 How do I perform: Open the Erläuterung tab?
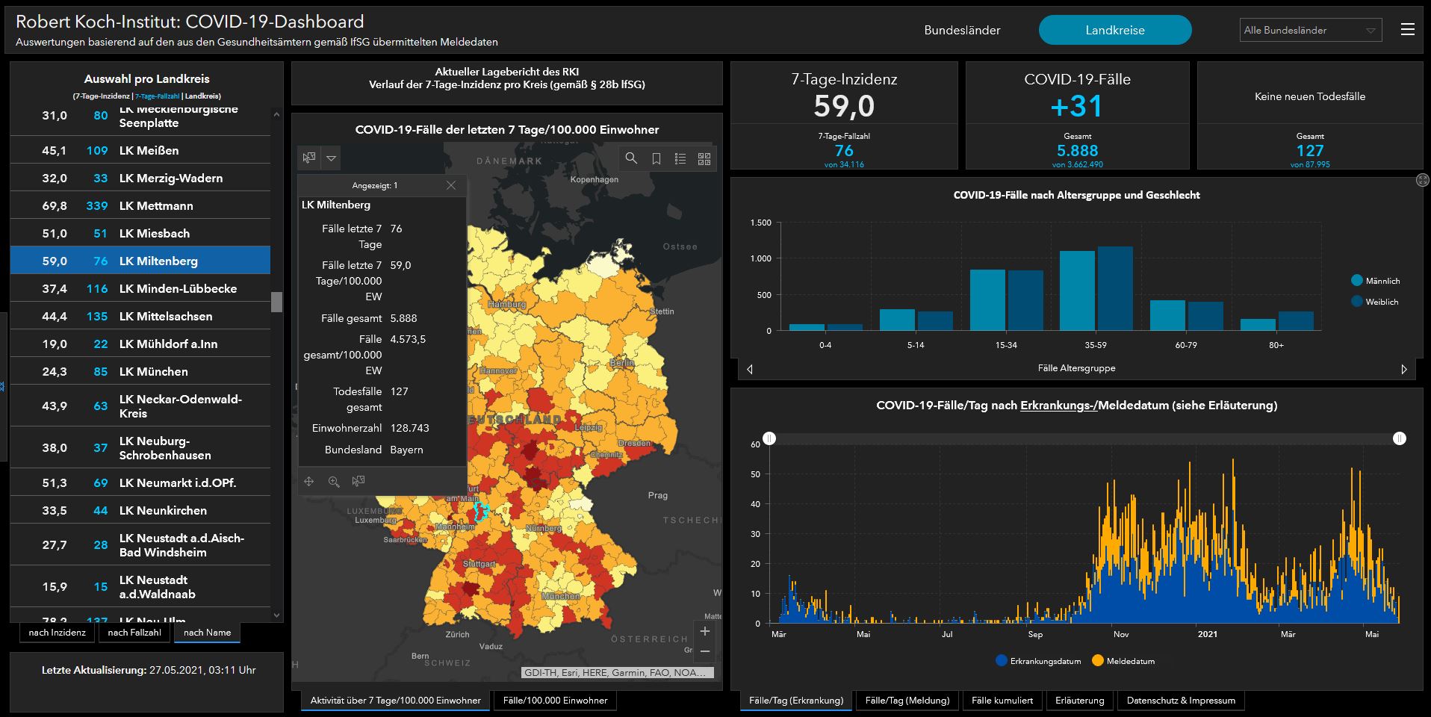coord(1080,701)
